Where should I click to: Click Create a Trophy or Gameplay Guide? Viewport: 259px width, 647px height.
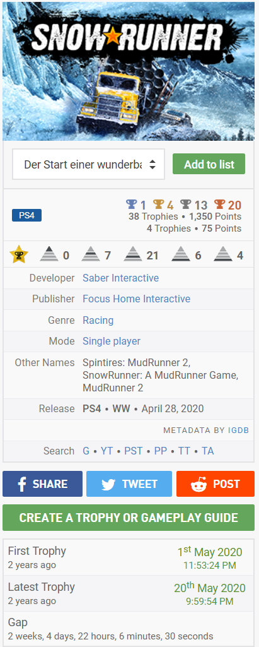(129, 518)
